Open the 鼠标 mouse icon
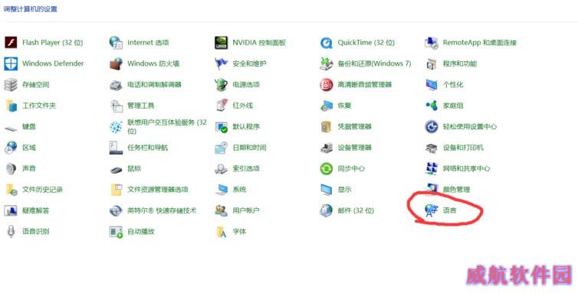 click(116, 170)
